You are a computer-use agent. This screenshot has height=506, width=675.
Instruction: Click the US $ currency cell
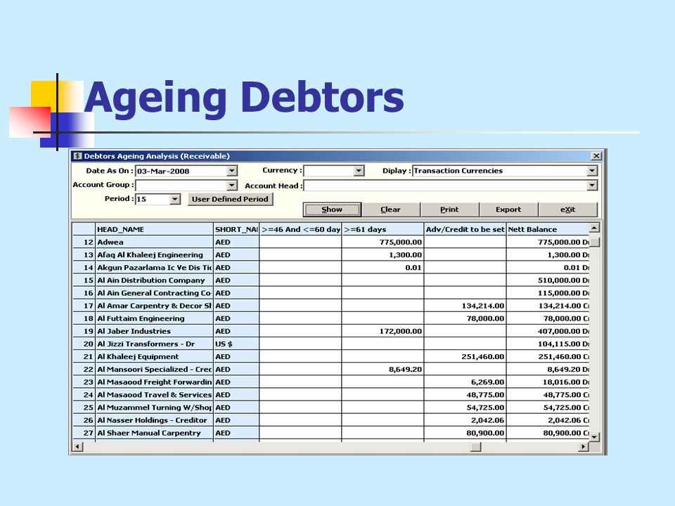coord(236,344)
